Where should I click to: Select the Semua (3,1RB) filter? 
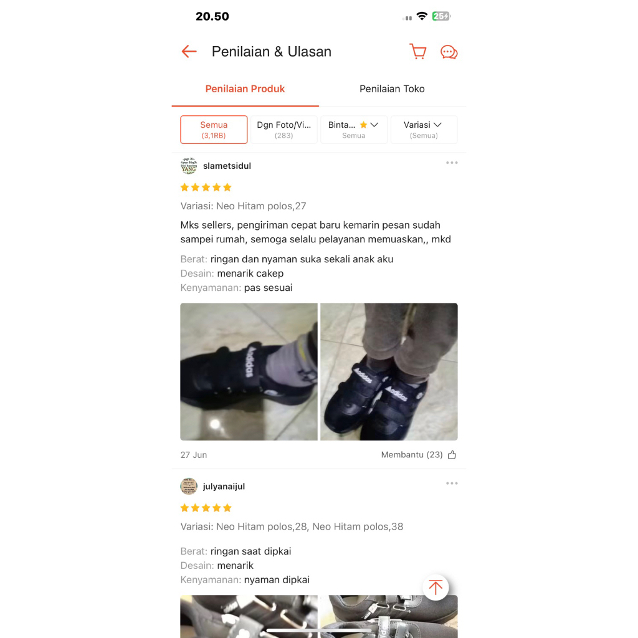(x=214, y=130)
